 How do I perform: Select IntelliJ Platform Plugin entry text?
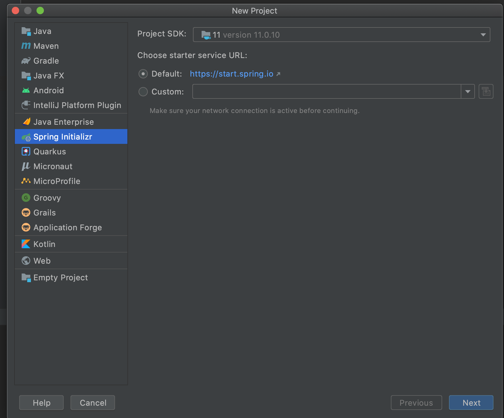[x=77, y=105]
